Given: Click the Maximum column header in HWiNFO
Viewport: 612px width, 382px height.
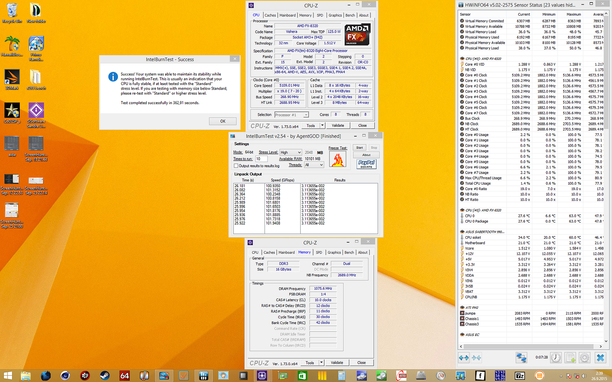Looking at the screenshot, I should [574, 15].
